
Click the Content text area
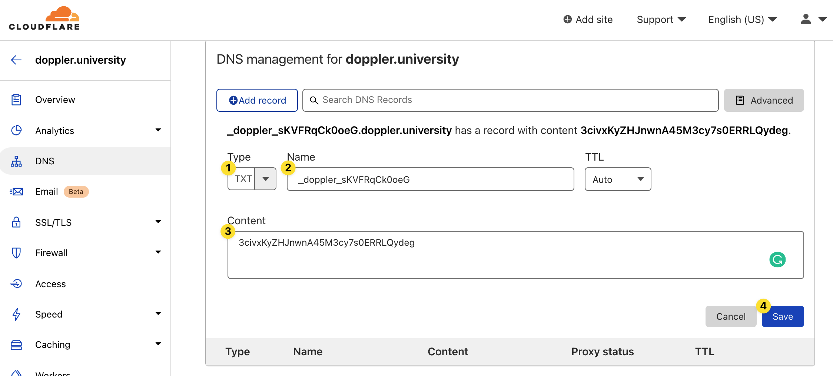[x=516, y=255]
